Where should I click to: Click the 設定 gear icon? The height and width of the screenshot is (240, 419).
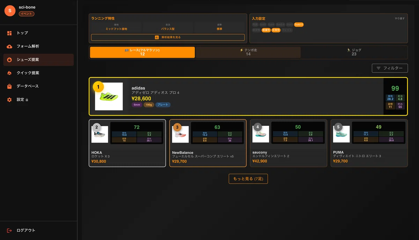[x=9, y=100]
